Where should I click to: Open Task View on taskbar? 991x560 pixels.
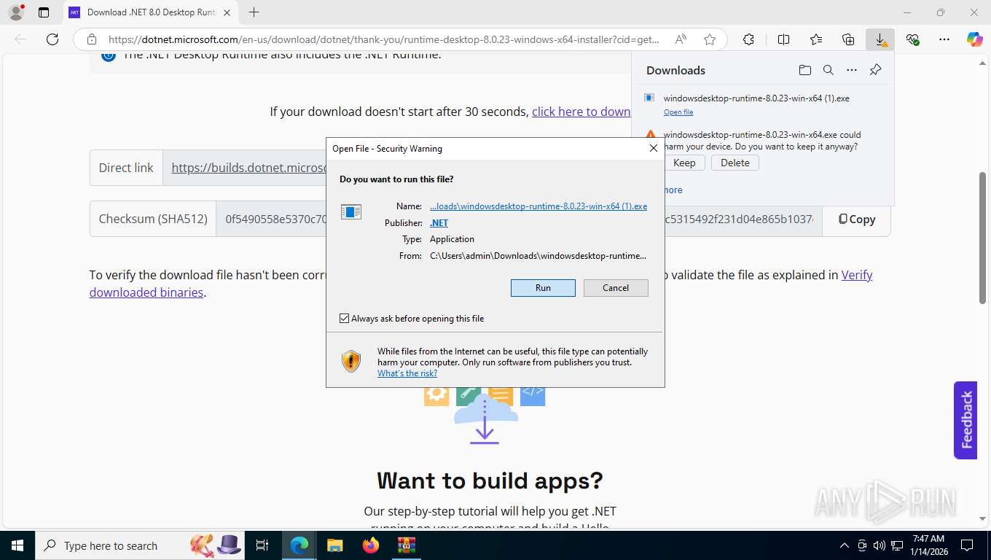262,545
